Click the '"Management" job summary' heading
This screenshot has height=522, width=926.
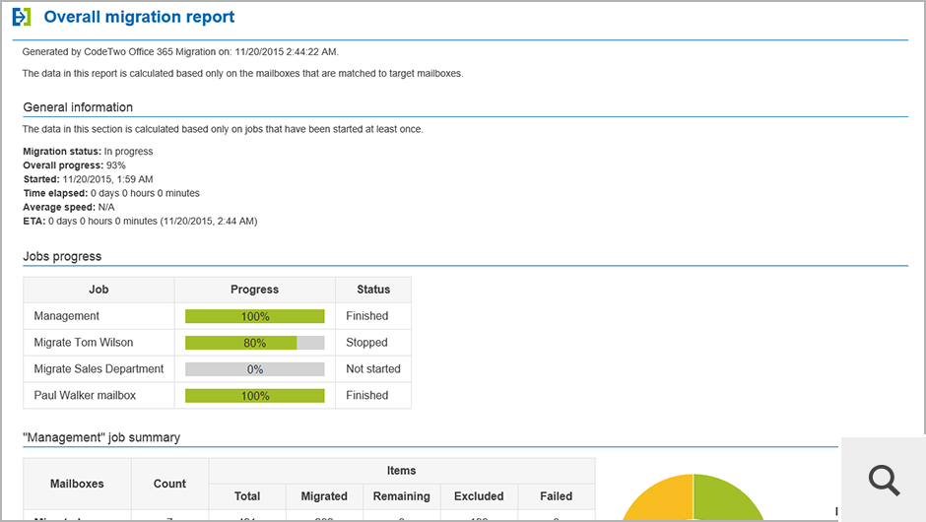click(x=101, y=437)
